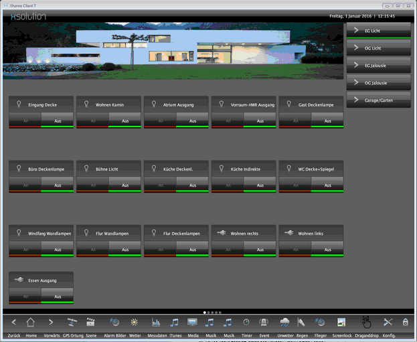
Task: Click the 'Flur Deckenlampen' card title
Action: 181,234
